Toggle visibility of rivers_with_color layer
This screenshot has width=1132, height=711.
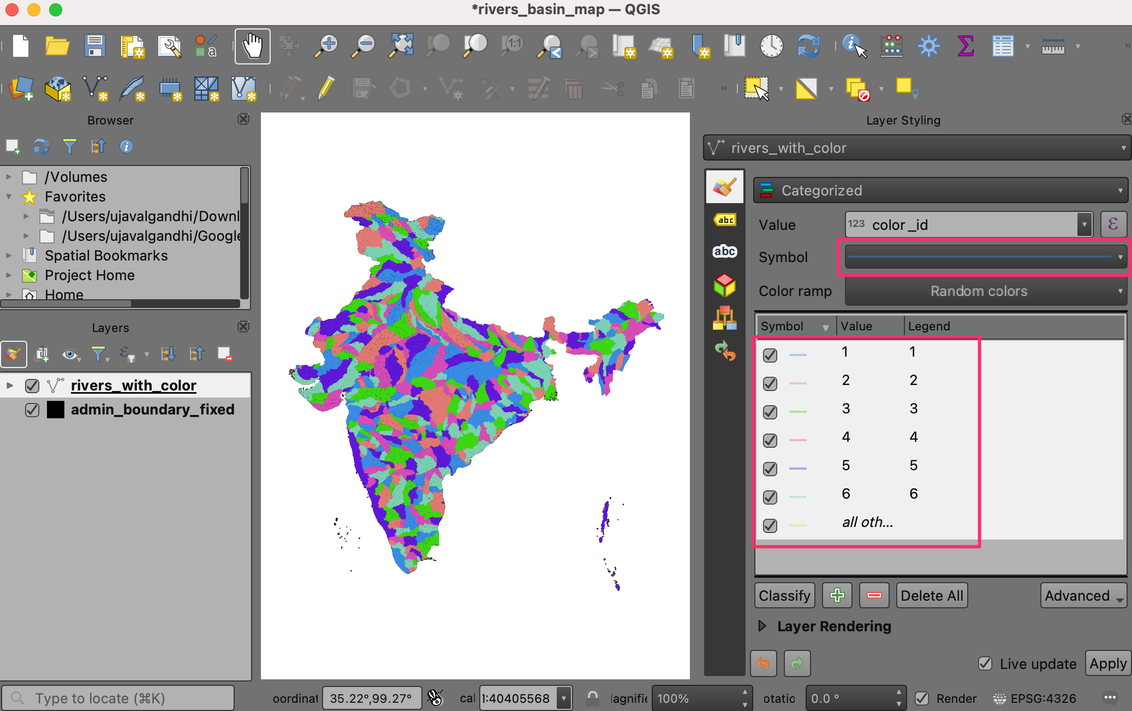tap(32, 386)
